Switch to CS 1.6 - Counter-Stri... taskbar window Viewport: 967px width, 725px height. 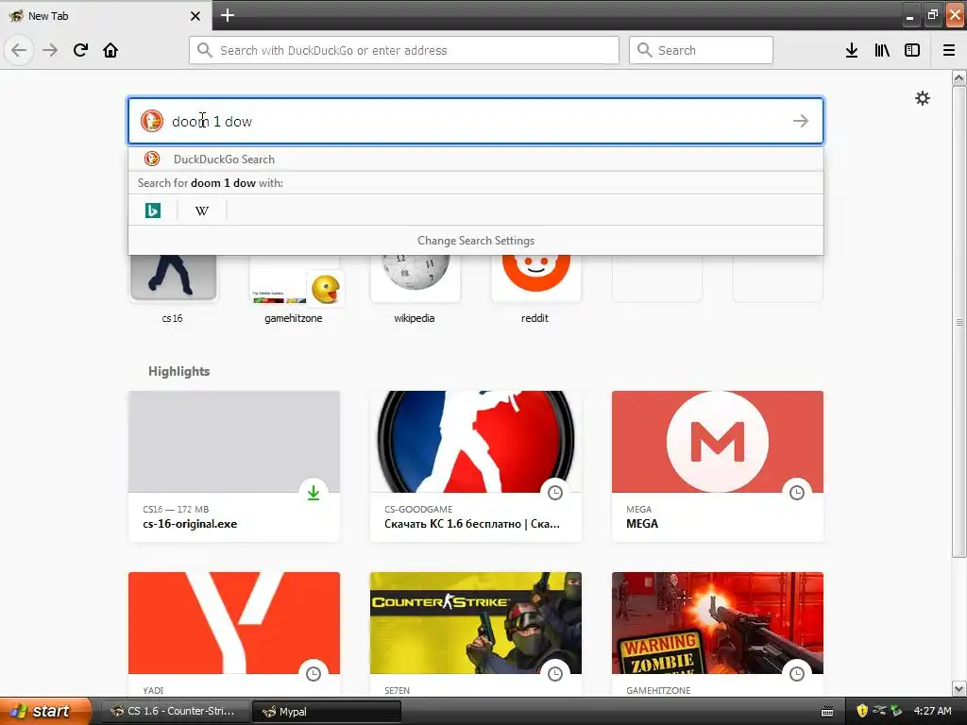pyautogui.click(x=174, y=712)
